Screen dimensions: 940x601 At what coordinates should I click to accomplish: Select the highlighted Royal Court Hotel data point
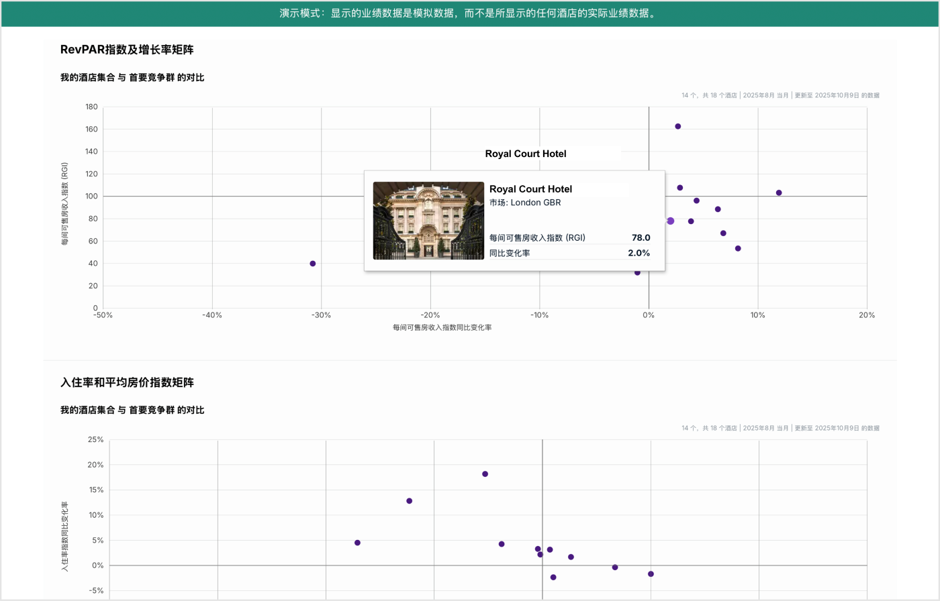click(x=670, y=221)
